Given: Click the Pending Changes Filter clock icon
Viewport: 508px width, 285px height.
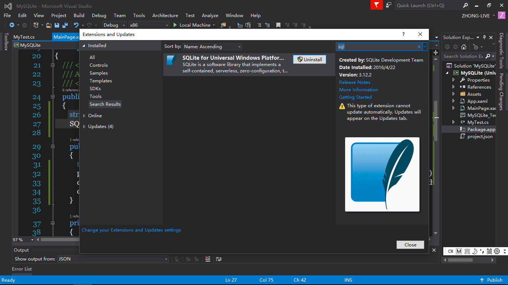Looking at the screenshot, I should (476, 47).
